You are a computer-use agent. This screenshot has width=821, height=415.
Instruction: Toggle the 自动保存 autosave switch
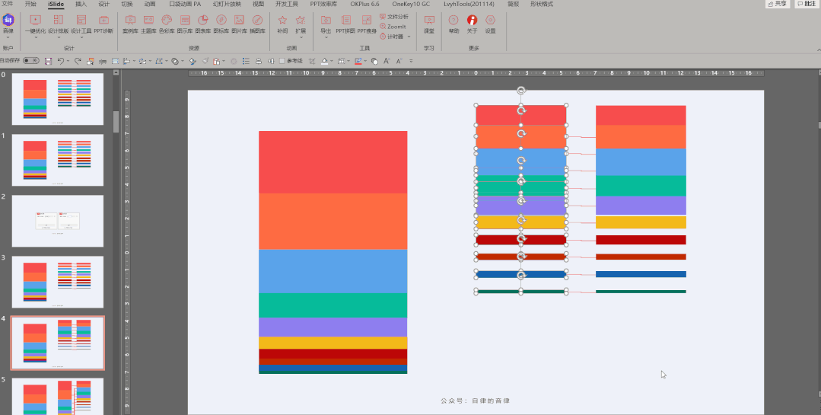(x=31, y=61)
